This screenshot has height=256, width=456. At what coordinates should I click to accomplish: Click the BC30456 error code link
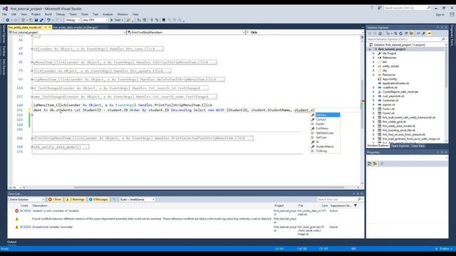26,211
